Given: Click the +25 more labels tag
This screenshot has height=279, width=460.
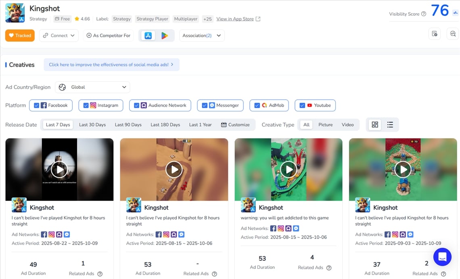Looking at the screenshot, I should [x=207, y=19].
